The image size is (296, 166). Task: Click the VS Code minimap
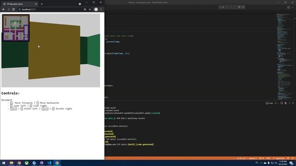(x=285, y=56)
